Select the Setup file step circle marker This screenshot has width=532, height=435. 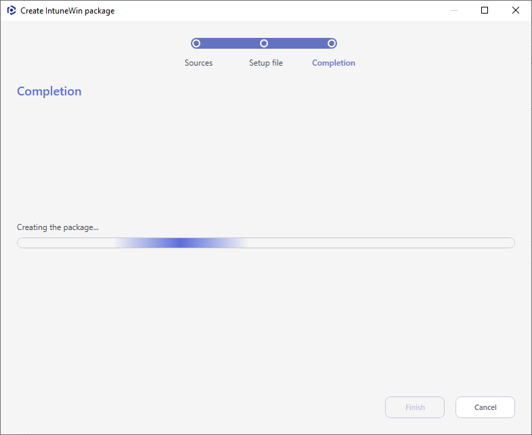[x=264, y=43]
